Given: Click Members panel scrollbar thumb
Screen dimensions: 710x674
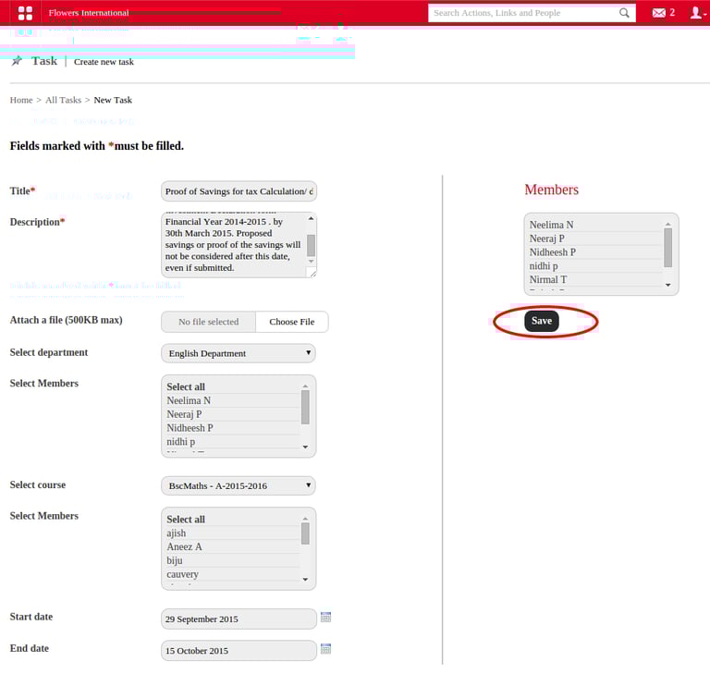Looking at the screenshot, I should click(x=667, y=248).
